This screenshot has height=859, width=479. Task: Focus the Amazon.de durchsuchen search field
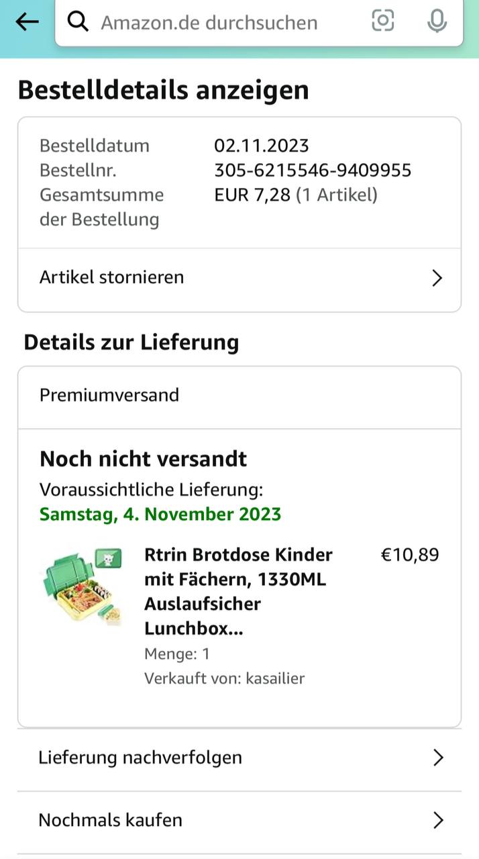click(x=221, y=23)
